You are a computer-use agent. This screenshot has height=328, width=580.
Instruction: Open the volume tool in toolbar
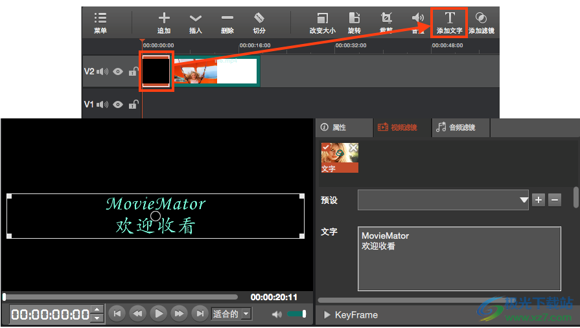point(418,23)
